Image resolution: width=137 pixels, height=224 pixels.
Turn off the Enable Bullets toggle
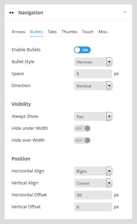click(82, 50)
